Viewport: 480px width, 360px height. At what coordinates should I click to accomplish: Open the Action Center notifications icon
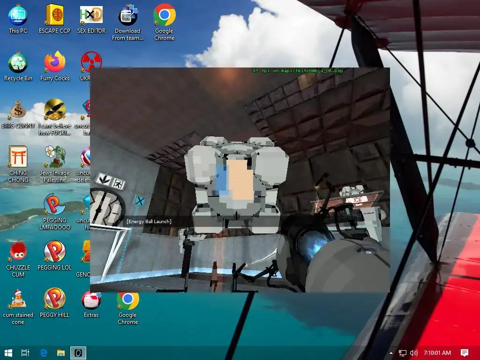465,353
